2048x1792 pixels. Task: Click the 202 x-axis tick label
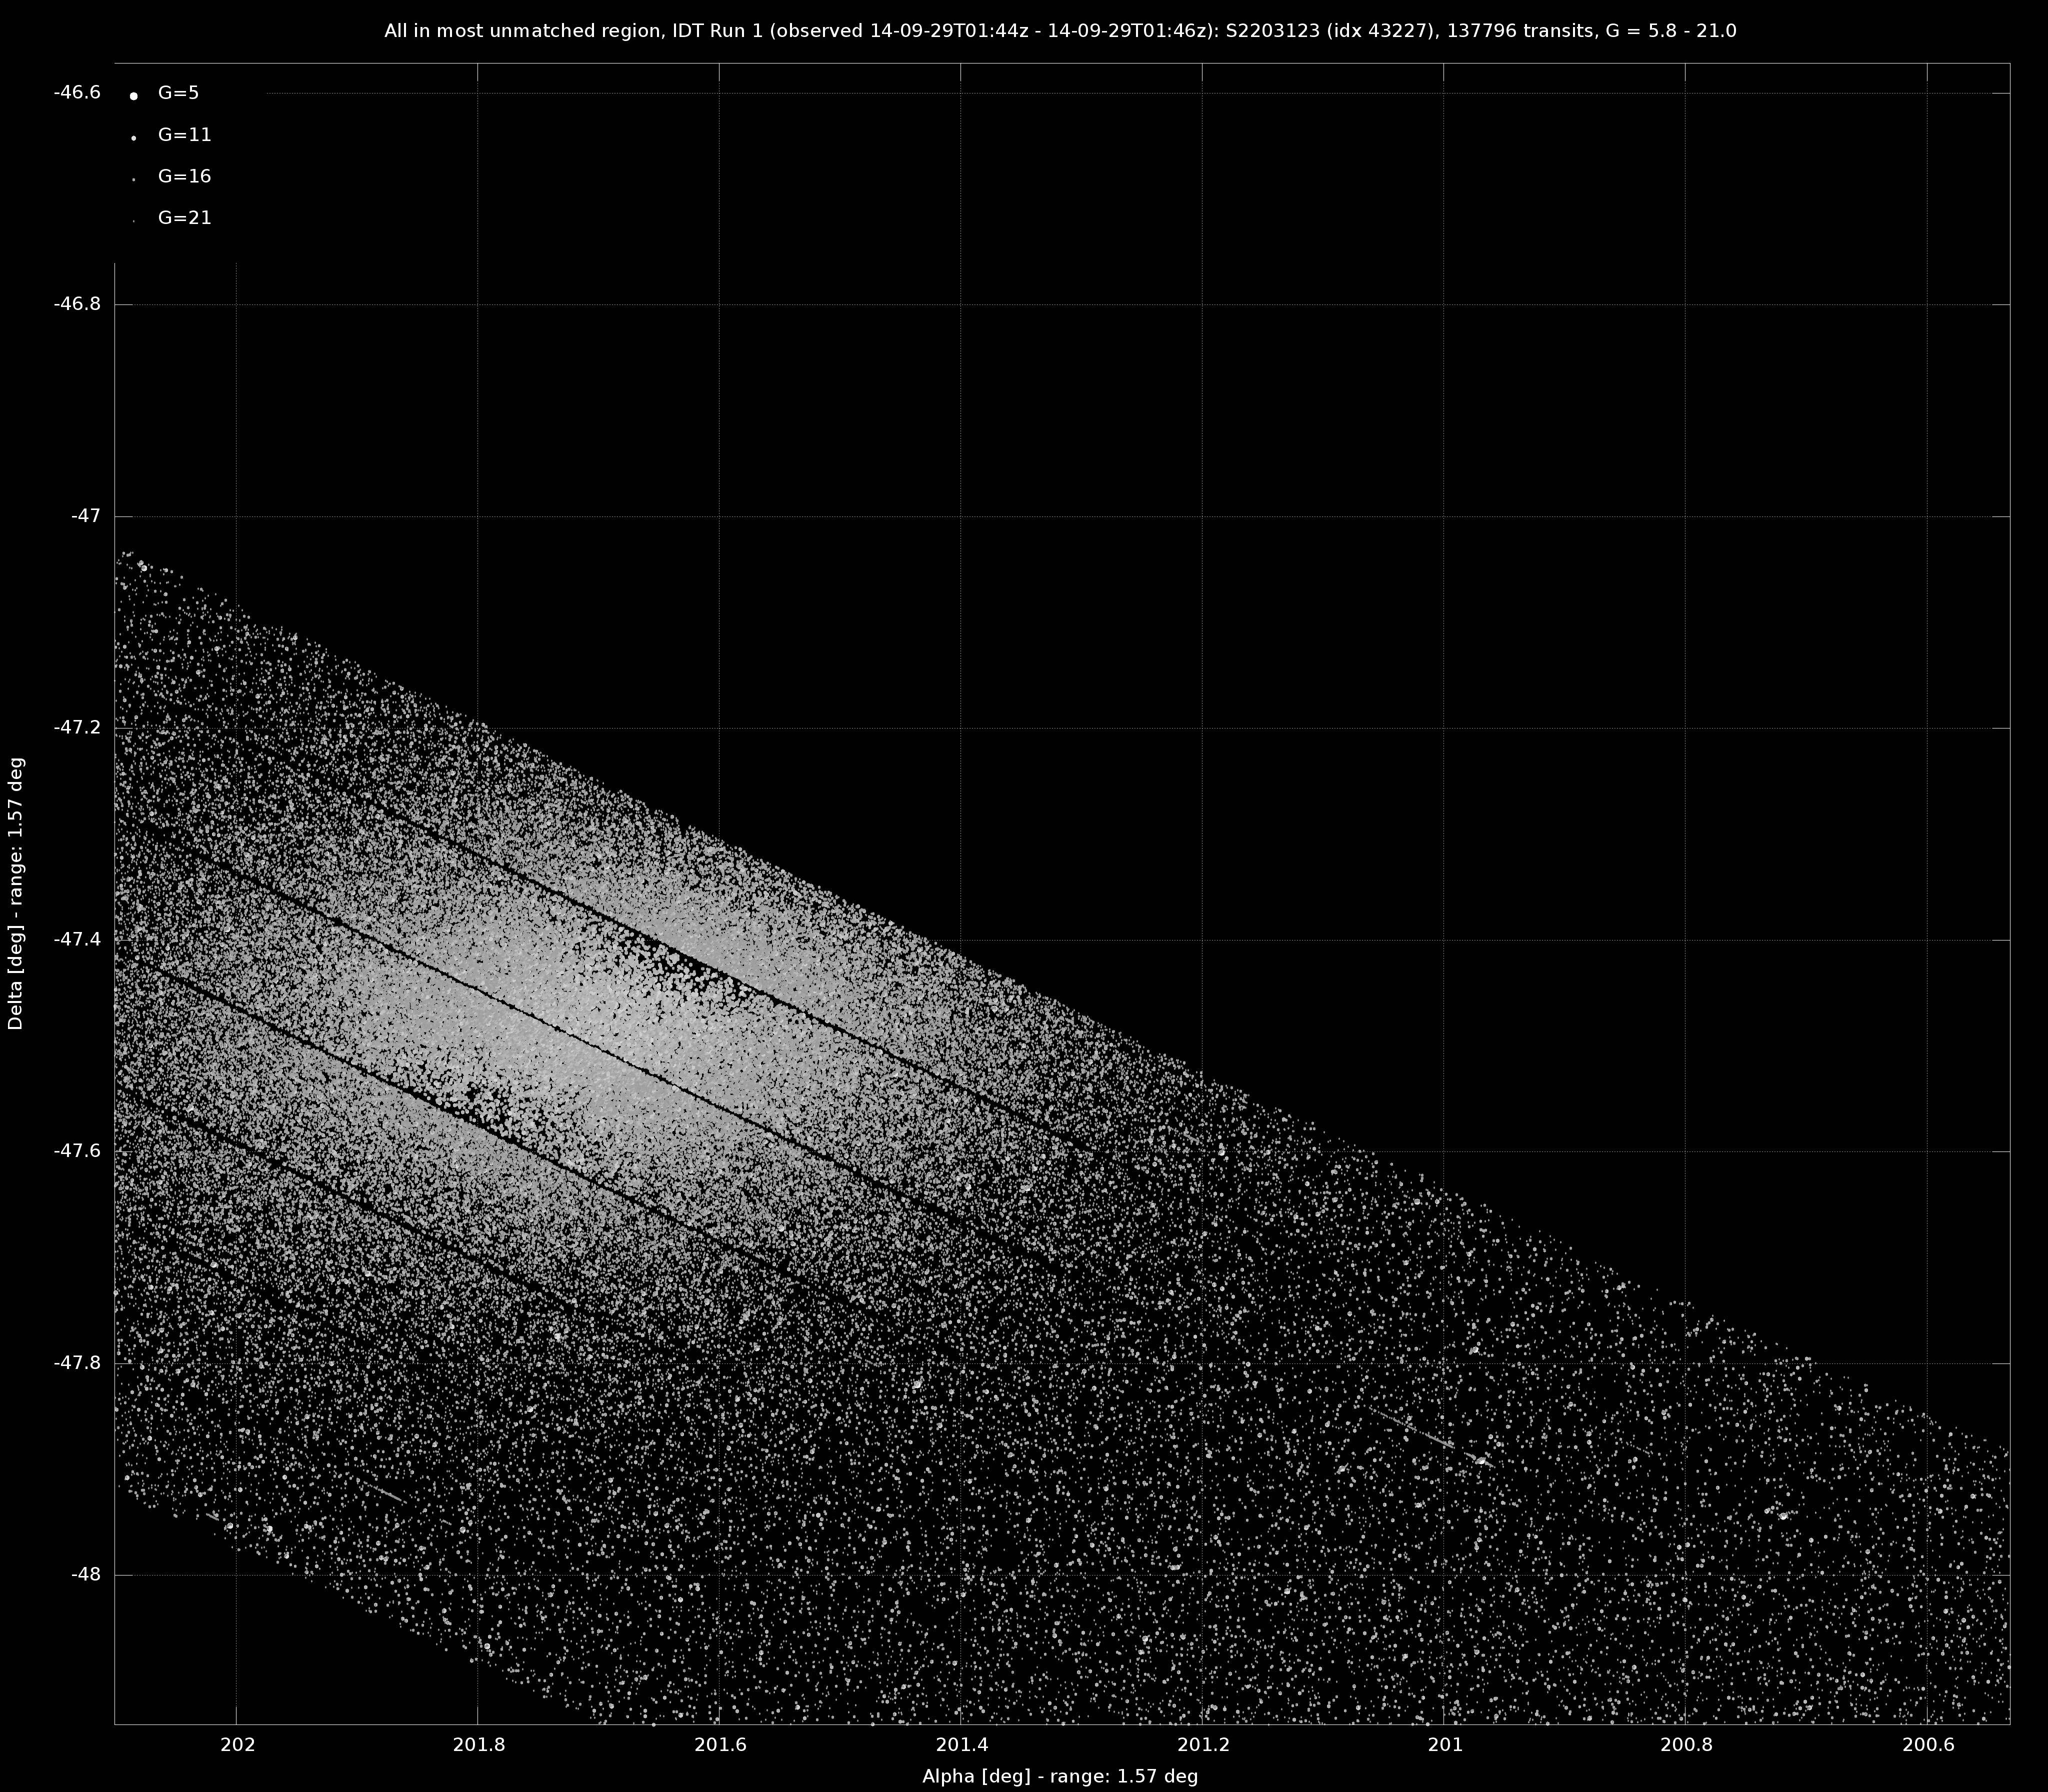coord(237,1745)
